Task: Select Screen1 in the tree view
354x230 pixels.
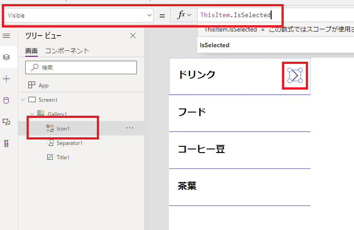Action: pos(48,100)
